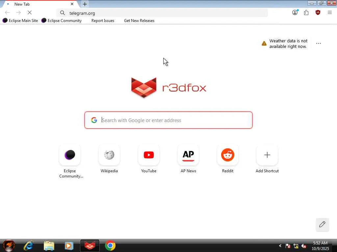Click the Action Center flag tray icon

tap(288, 246)
